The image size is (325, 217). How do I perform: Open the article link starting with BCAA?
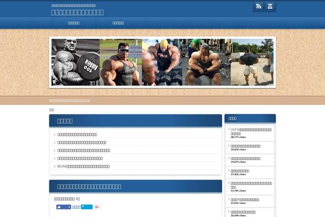click(x=83, y=167)
